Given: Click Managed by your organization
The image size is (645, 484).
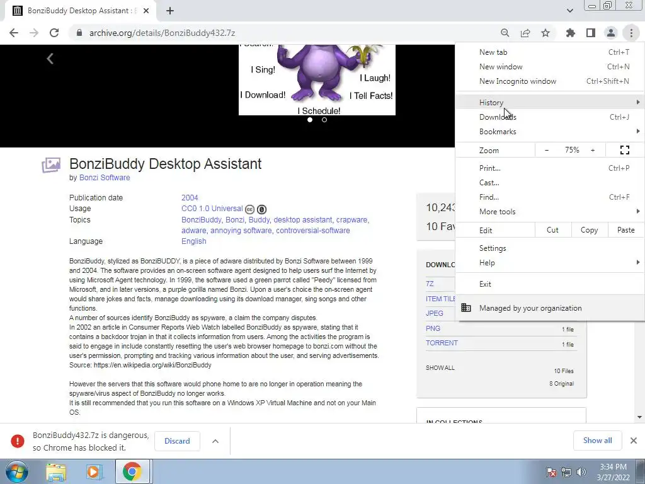Looking at the screenshot, I should click(549, 308).
